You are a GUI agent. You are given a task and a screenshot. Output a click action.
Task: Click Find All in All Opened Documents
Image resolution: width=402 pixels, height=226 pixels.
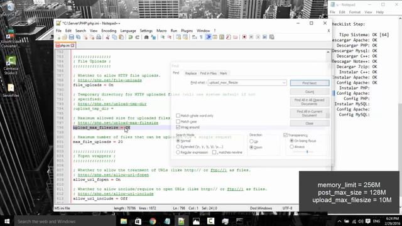click(x=310, y=102)
